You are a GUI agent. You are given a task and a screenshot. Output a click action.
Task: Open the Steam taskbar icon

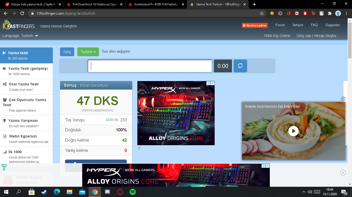44,192
